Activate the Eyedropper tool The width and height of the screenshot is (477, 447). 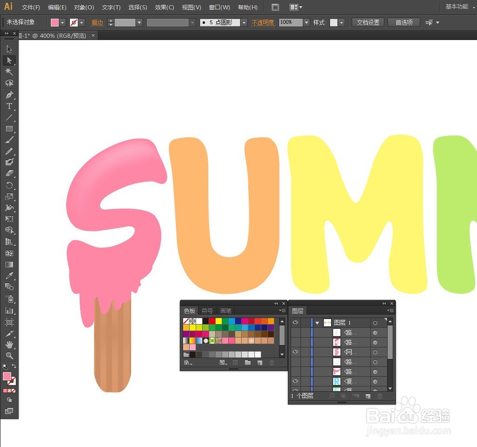(9, 275)
